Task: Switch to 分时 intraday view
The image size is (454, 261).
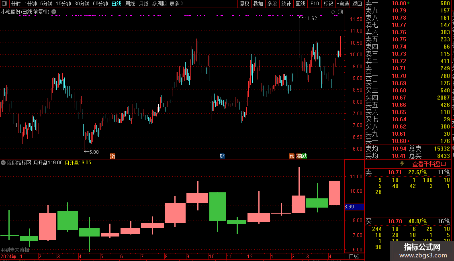Action: (x=16, y=4)
